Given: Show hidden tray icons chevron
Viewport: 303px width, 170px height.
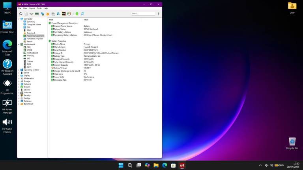Looking at the screenshot, I should click(x=260, y=165).
